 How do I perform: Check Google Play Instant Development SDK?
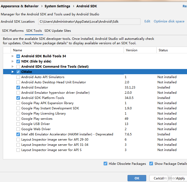[18, 108]
